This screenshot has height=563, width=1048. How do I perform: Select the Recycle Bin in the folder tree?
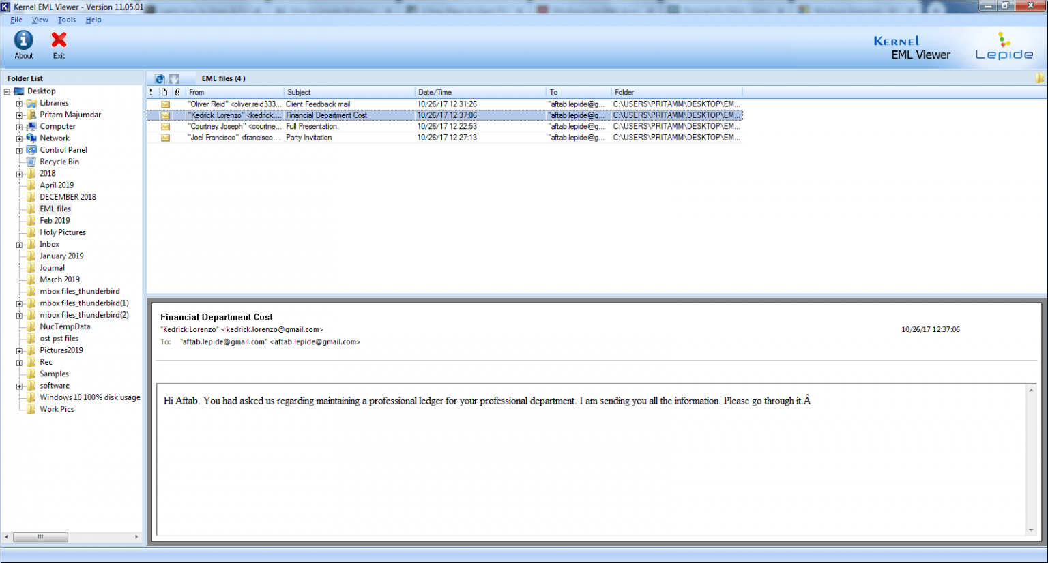(59, 162)
